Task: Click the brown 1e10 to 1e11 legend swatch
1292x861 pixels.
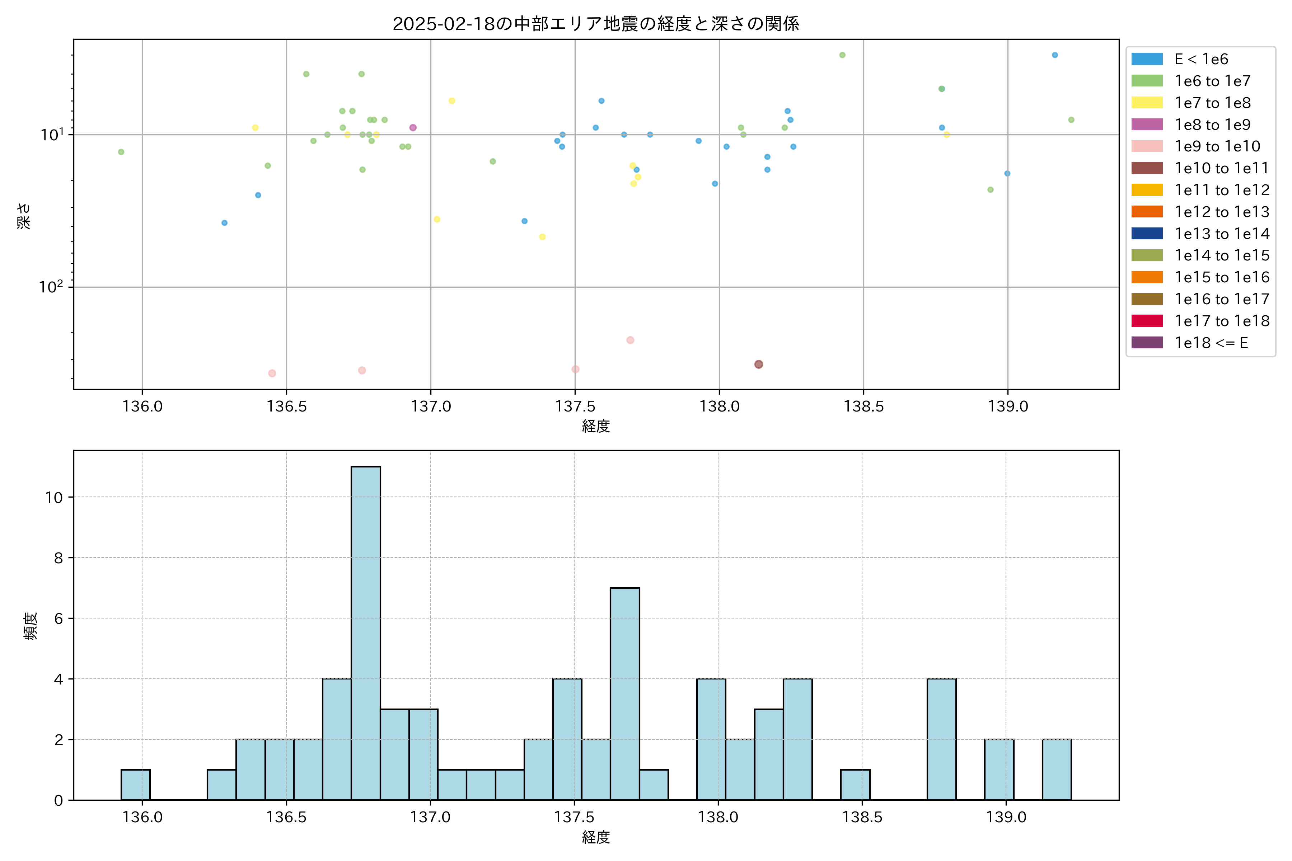Action: point(1147,168)
